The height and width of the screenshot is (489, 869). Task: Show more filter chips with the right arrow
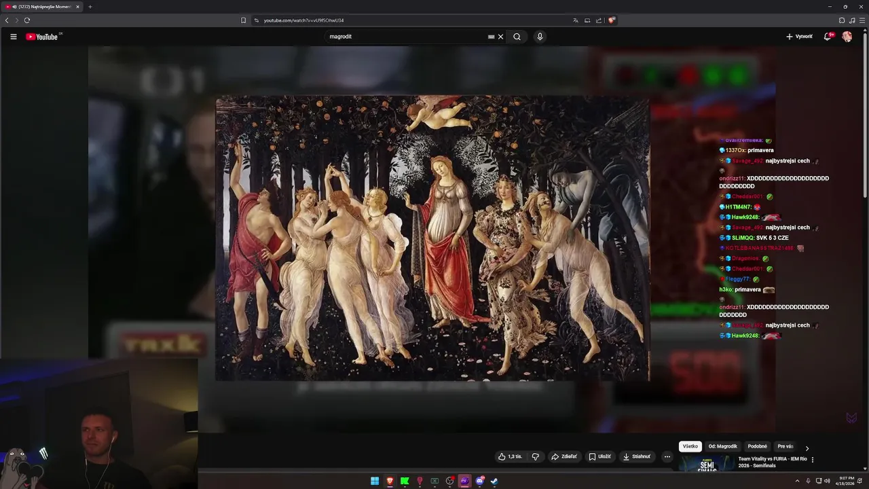(x=807, y=448)
